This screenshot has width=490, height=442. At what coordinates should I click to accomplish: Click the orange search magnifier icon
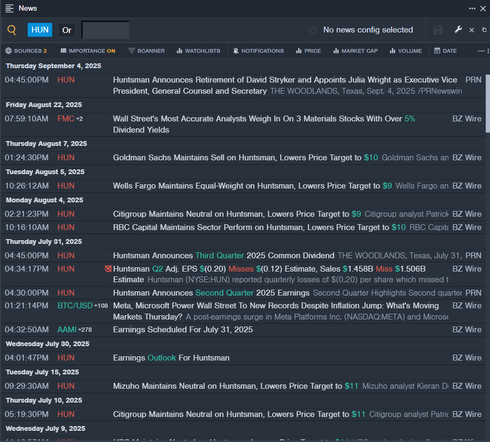coord(12,30)
